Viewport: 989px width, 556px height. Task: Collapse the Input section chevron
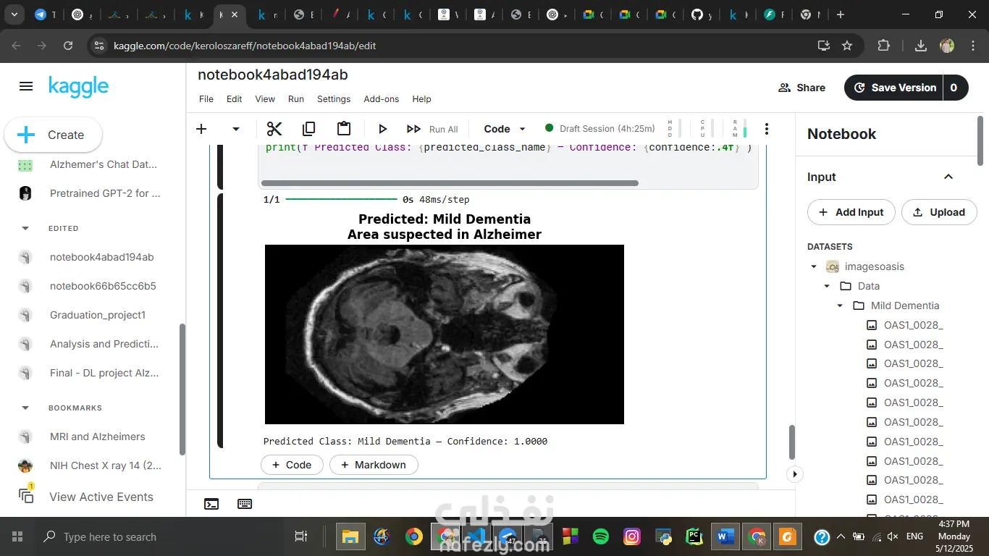(x=948, y=177)
